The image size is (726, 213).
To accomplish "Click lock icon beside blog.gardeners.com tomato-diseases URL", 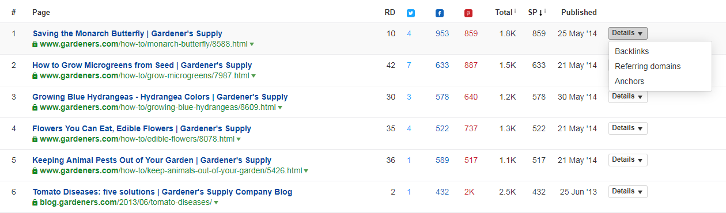I will point(35,203).
